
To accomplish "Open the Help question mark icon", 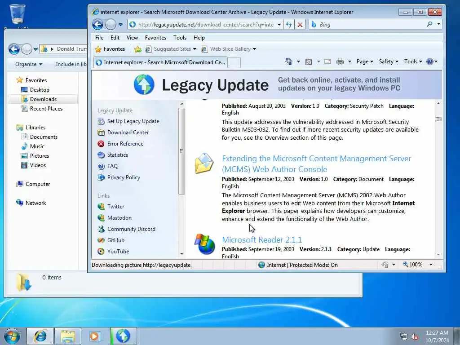I will click(x=430, y=62).
